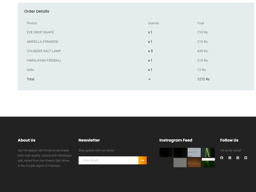This screenshot has width=256, height=192.
Task: Open the WhatsApp social icon
Action: pyautogui.click(x=230, y=158)
